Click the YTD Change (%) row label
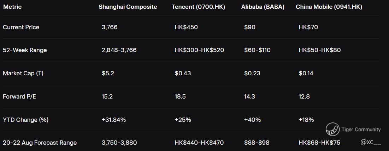Image resolution: width=389 pixels, height=151 pixels. click(x=25, y=120)
